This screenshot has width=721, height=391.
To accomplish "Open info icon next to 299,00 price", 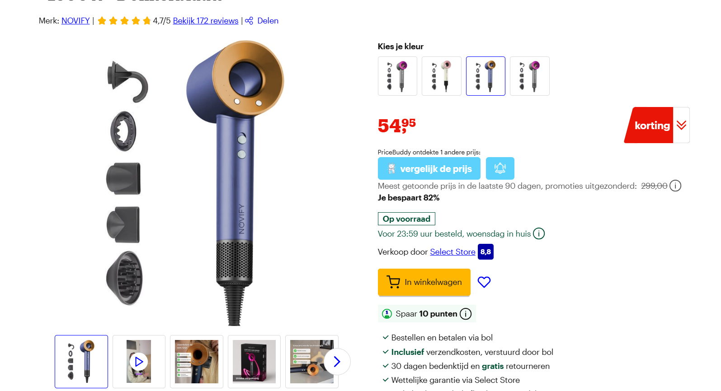I will point(675,186).
